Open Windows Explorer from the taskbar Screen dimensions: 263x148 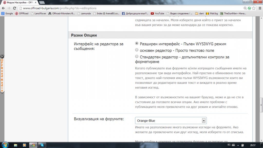(x=16, y=145)
